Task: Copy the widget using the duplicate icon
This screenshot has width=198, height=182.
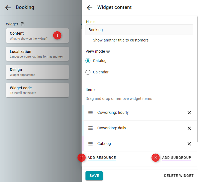Action: point(22,24)
